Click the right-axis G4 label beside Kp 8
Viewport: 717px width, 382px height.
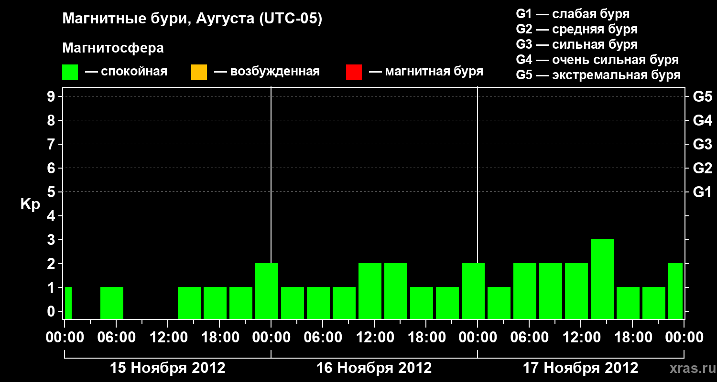(x=703, y=120)
